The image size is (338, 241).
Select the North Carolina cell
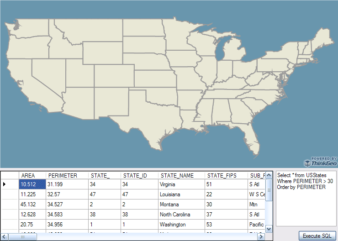[x=181, y=214]
